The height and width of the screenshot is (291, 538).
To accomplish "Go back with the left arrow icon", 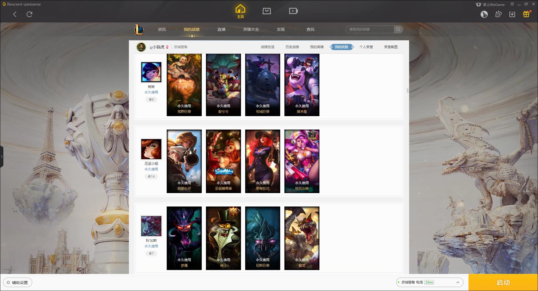I will tap(15, 14).
